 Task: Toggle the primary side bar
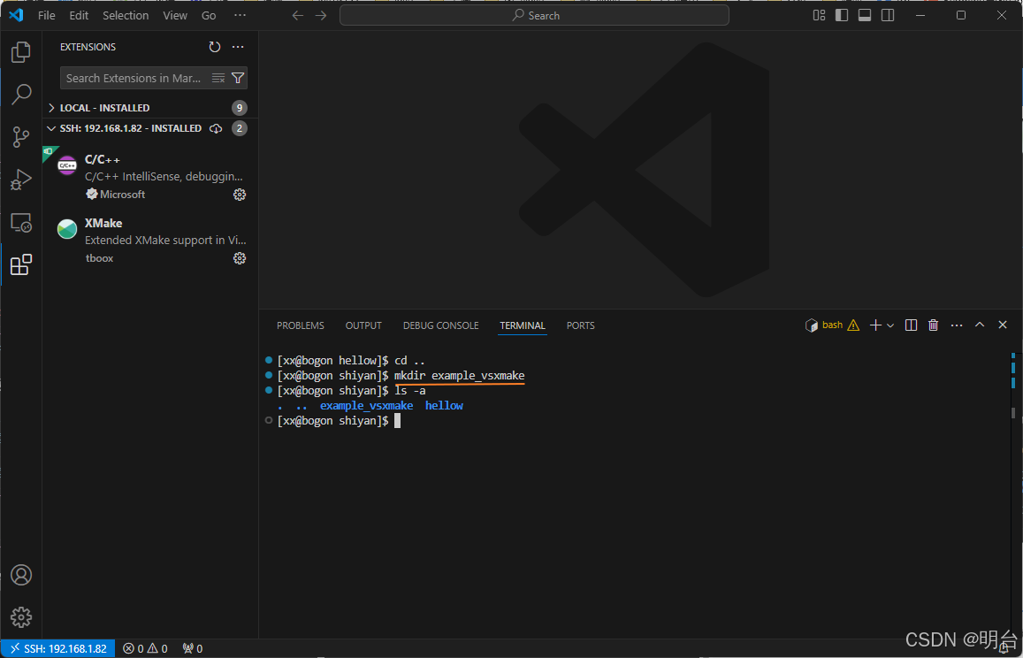pos(842,15)
